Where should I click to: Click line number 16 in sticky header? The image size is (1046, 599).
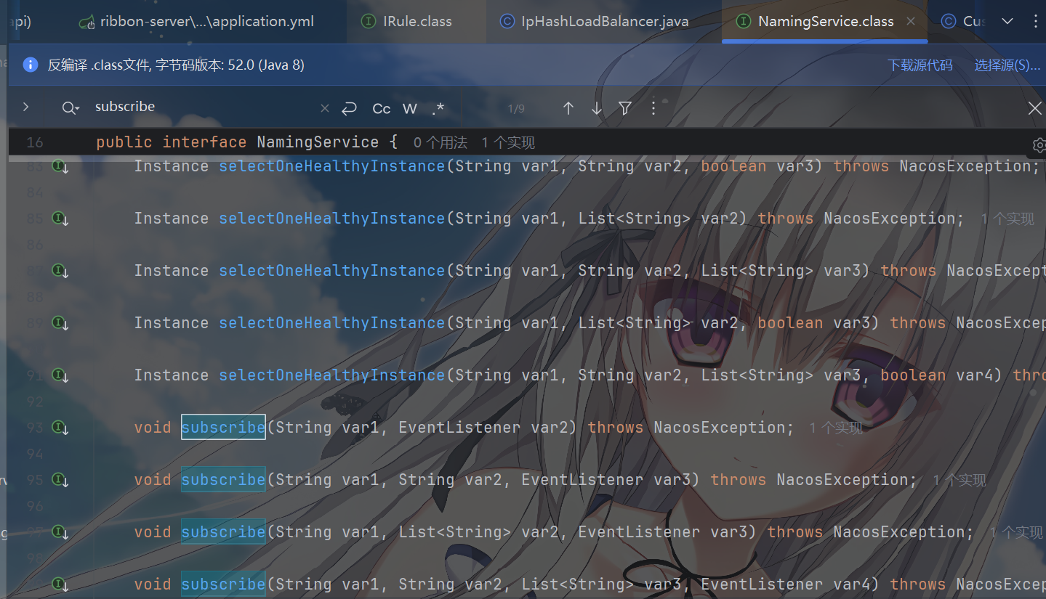pyautogui.click(x=35, y=142)
